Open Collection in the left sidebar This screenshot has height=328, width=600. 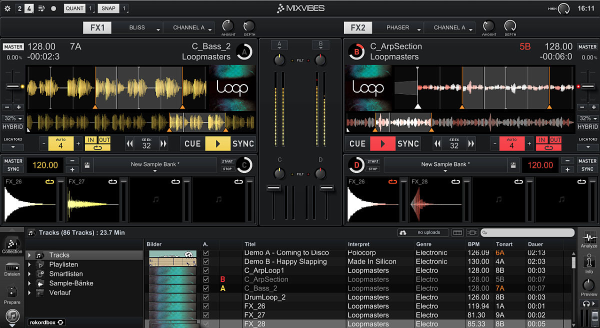click(x=12, y=245)
